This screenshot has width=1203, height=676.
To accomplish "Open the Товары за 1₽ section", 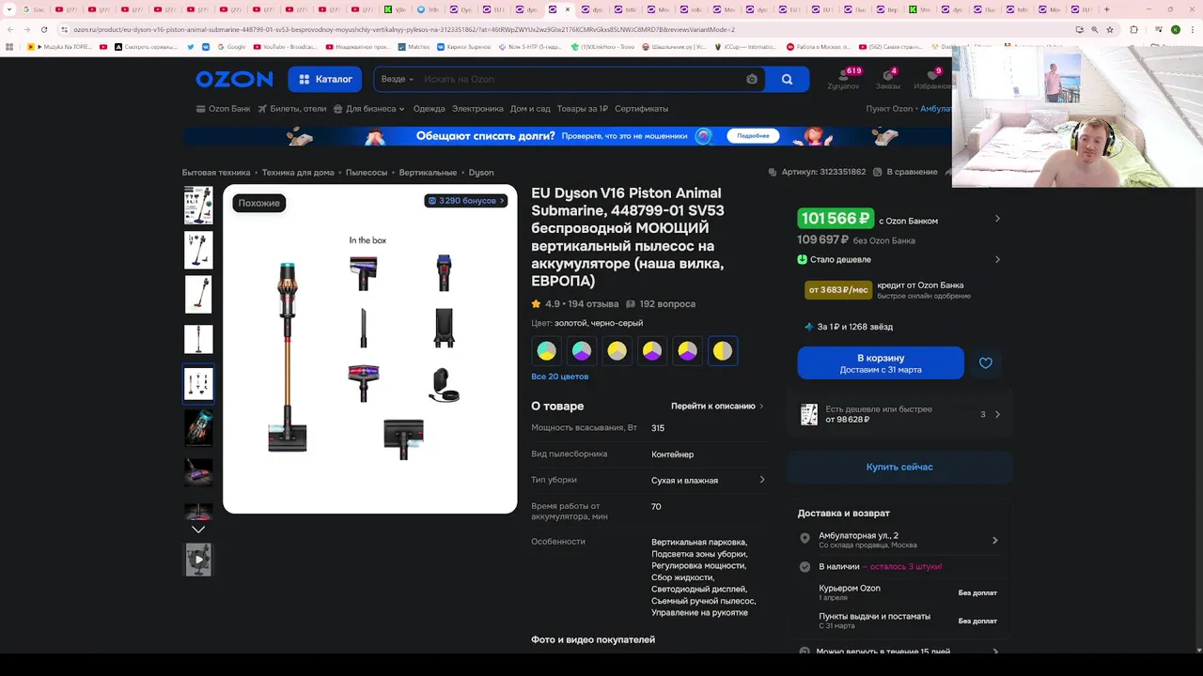I will (583, 109).
